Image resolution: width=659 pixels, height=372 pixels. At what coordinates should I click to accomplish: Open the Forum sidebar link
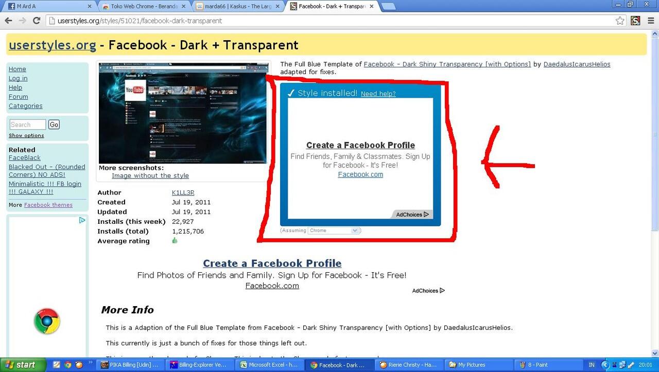tap(19, 97)
